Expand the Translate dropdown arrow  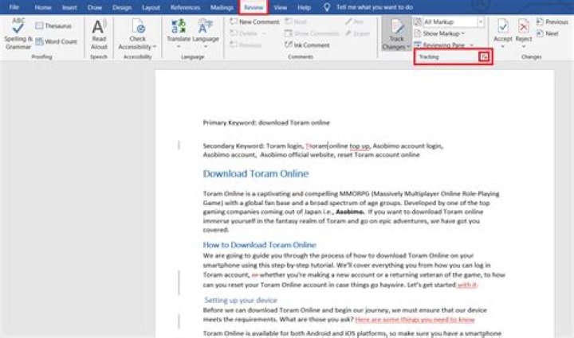point(179,47)
